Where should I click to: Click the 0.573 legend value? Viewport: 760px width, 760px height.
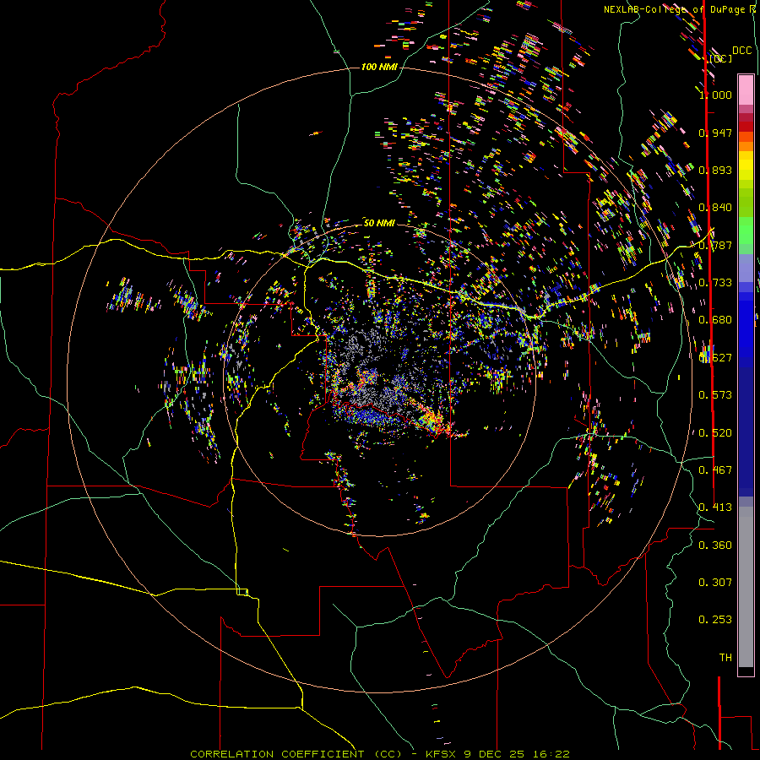click(x=715, y=395)
